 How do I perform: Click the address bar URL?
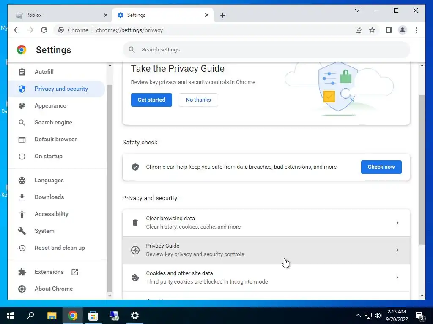click(129, 30)
